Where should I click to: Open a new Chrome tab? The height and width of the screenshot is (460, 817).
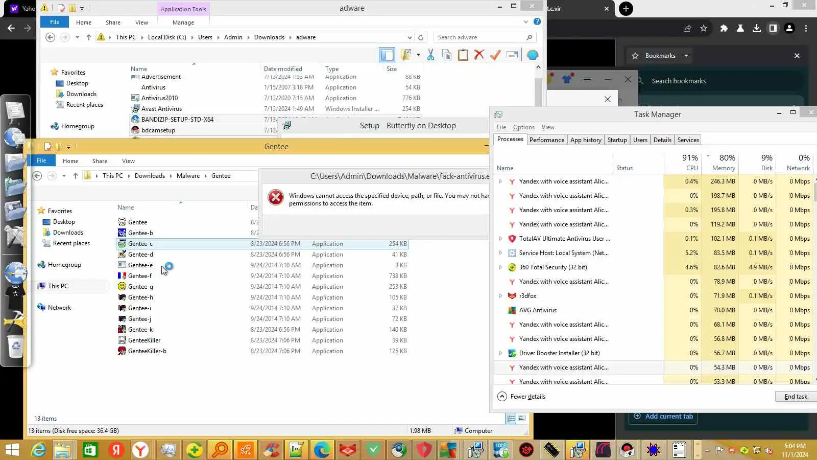626,9
